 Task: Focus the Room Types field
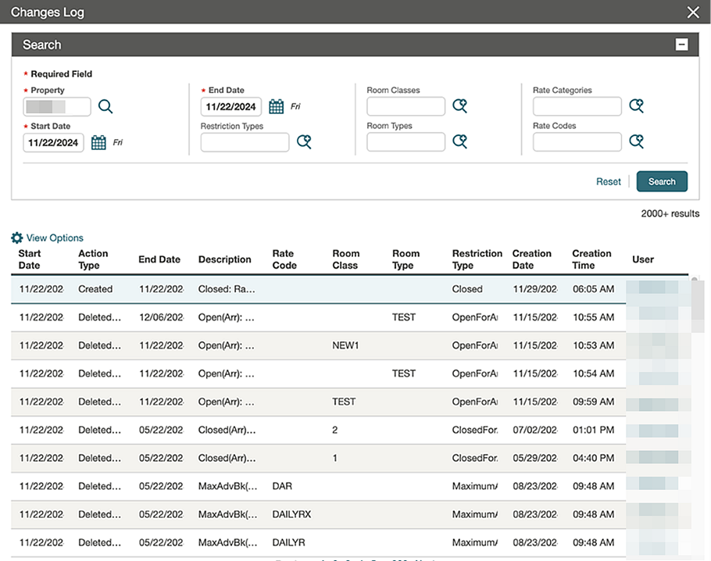(406, 141)
